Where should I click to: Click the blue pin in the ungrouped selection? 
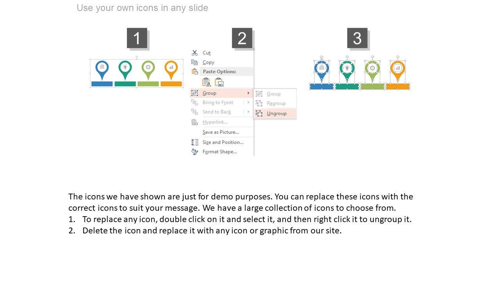321,70
